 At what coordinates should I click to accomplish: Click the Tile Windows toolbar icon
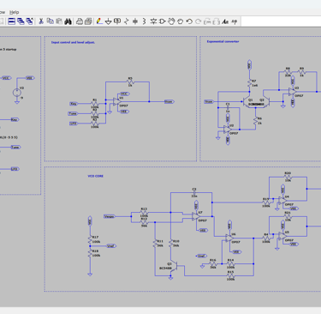[x=12, y=21]
